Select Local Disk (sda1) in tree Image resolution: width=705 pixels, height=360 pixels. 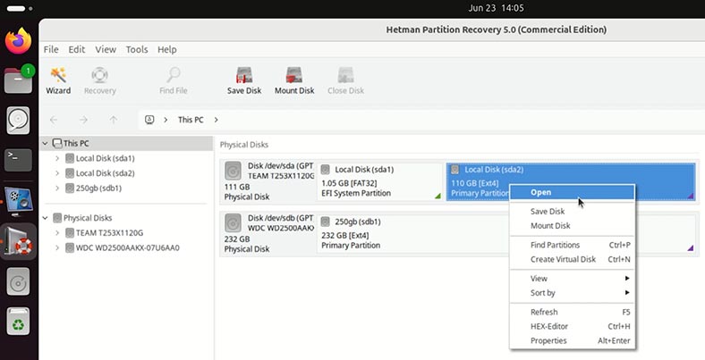[106, 158]
